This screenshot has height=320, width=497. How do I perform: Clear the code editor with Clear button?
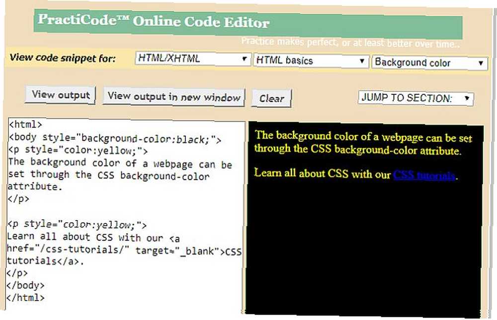272,98
